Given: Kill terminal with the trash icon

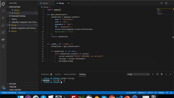Looking at the screenshot, I should click(x=162, y=74).
